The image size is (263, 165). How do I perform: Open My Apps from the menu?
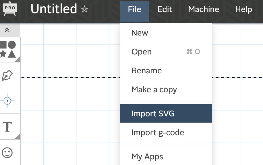[x=147, y=157]
